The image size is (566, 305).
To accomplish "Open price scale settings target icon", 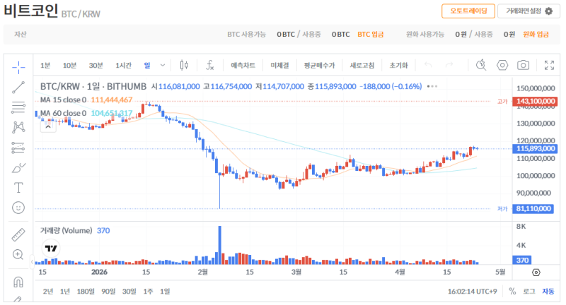I will pyautogui.click(x=536, y=273).
